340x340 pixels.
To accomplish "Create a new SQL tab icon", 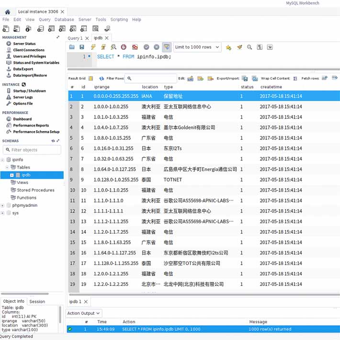I will 6,28.
